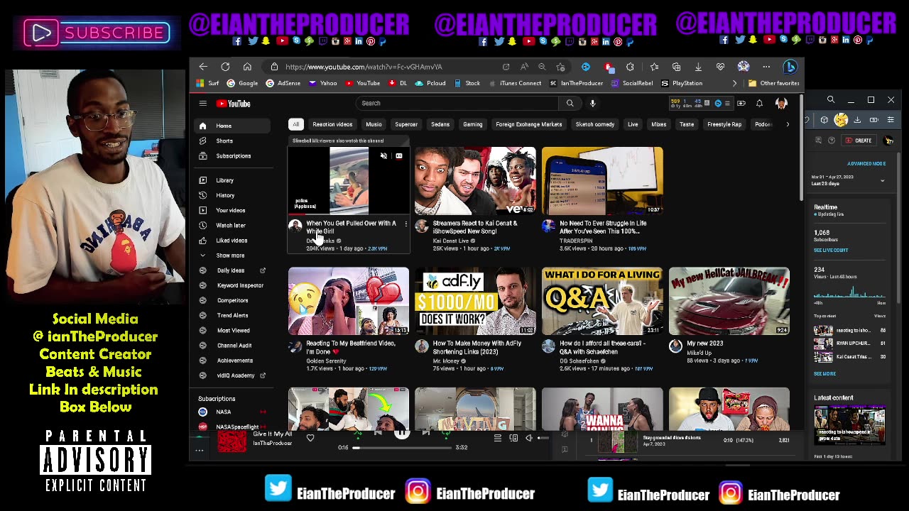909x511 pixels.
Task: Open Subscriptions in sidebar
Action: point(233,155)
